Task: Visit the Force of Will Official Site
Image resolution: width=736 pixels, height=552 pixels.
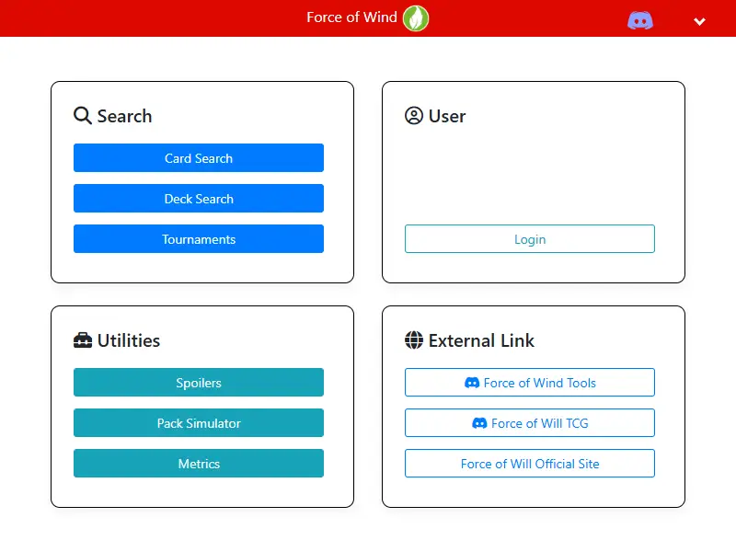Action: pyautogui.click(x=530, y=463)
